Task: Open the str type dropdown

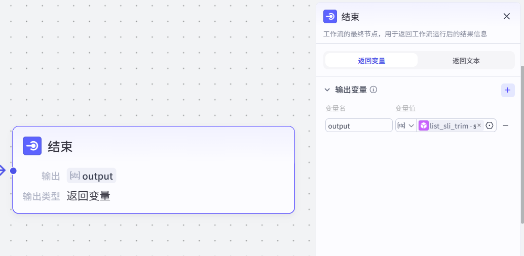Action: click(405, 125)
